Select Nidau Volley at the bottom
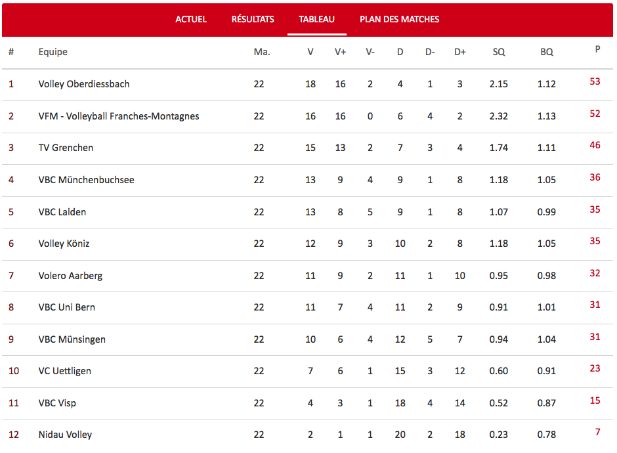617x453 pixels. pos(65,435)
